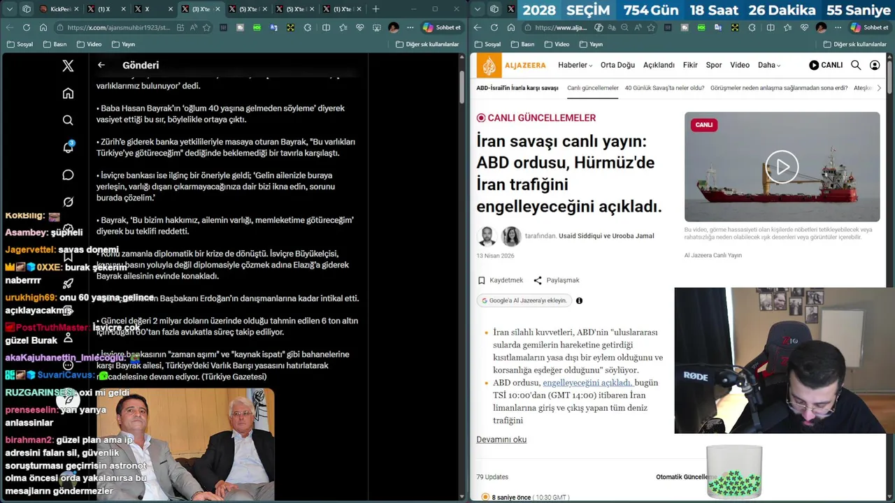This screenshot has height=503, width=895.
Task: Open Spor section
Action: point(714,65)
